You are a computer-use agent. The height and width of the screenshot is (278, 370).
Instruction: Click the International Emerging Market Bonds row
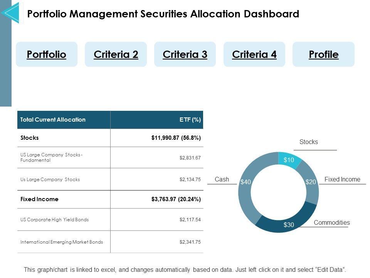pos(110,242)
